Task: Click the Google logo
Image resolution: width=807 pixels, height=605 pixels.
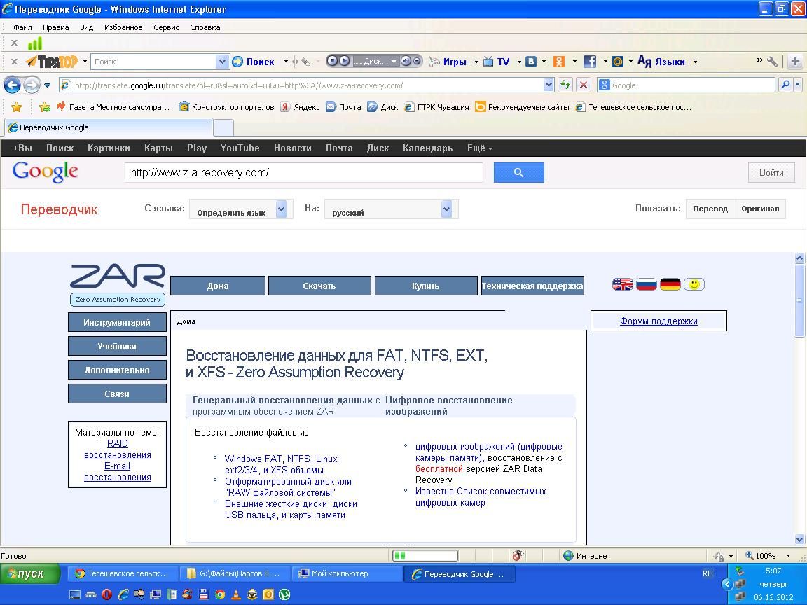Action: [x=46, y=172]
